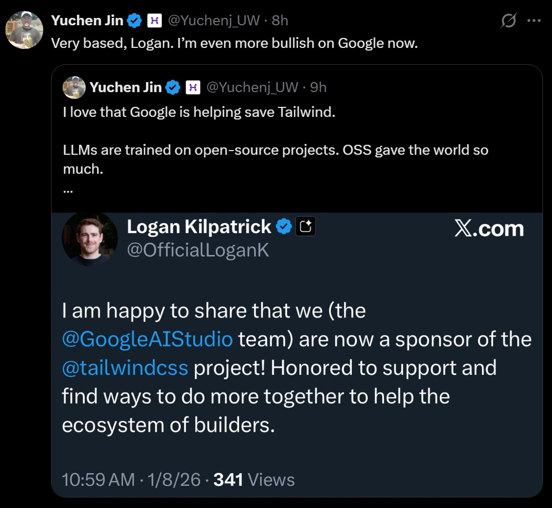Open the @GoogleAIStudio mention
552x508 pixels.
pyautogui.click(x=147, y=339)
